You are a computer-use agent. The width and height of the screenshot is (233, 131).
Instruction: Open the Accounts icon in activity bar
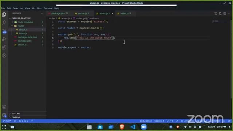(4, 107)
